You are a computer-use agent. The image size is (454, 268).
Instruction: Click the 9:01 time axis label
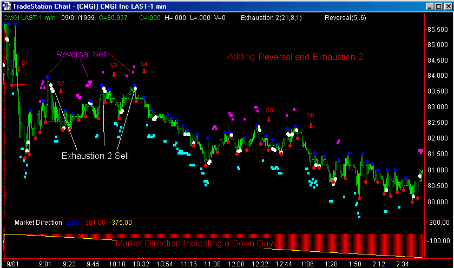click(x=45, y=264)
